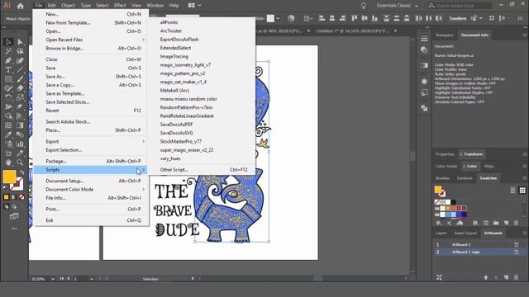Viewport: 529px width, 297px height.
Task: Click the Transform link in control bar
Action: pyautogui.click(x=458, y=18)
